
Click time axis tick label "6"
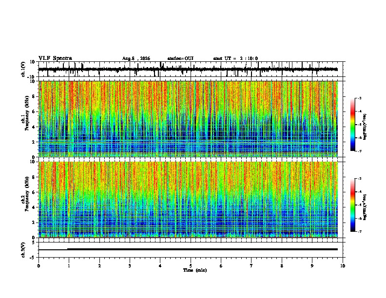coord(221,266)
